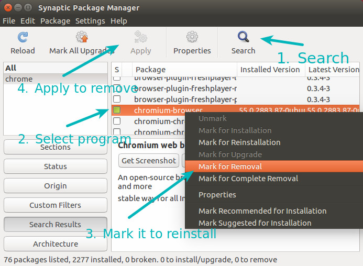Switch to the Sections filter view

[56, 147]
